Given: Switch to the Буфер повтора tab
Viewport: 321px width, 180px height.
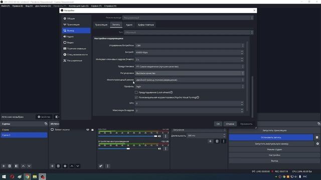Looking at the screenshot, I should coord(146,24).
